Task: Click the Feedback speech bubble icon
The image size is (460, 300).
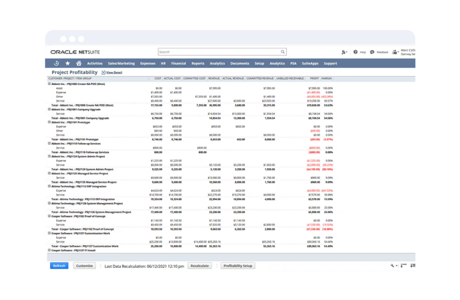Action: 372,52
